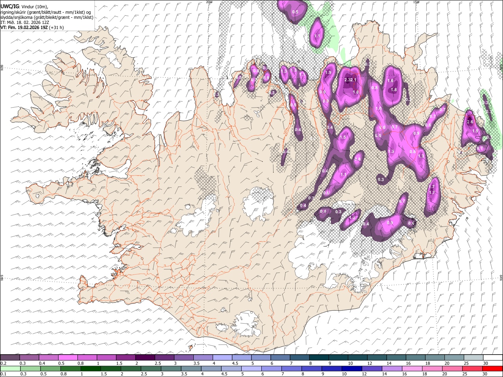Pick the deep blue 10 mm rain swatch
503x377 pixels.
pyautogui.click(x=352, y=368)
